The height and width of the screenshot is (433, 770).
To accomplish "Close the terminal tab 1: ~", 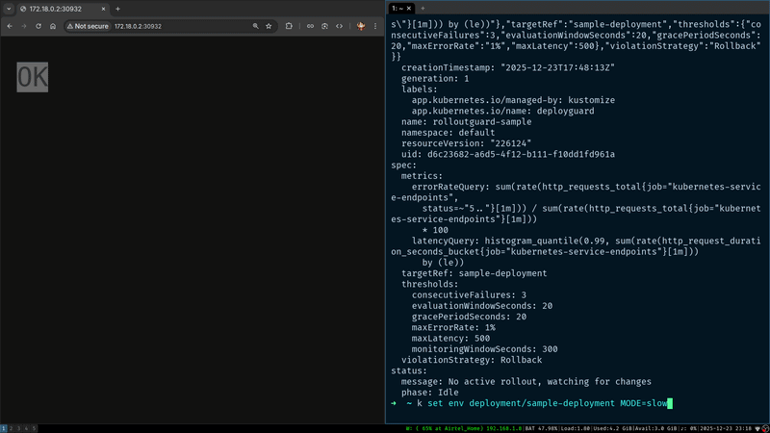I will (408, 9).
